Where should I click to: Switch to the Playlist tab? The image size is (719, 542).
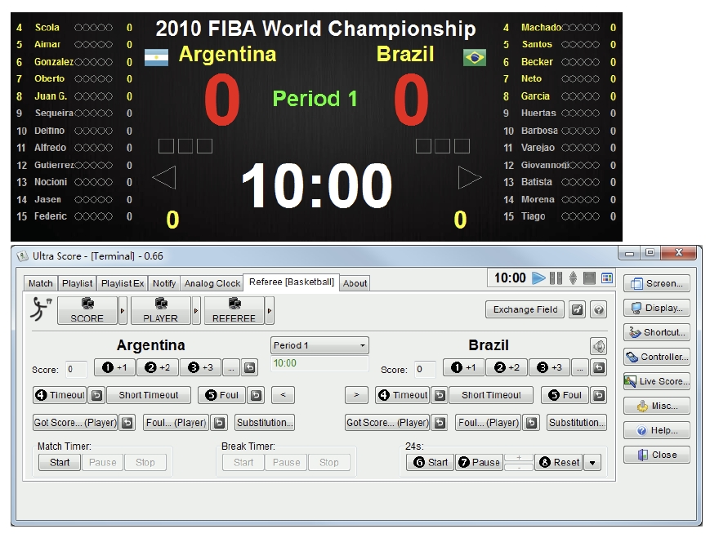77,283
